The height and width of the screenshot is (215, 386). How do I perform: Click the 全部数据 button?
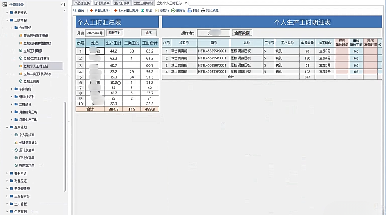coord(242,33)
